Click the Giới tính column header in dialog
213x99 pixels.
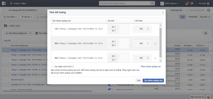click(148, 21)
